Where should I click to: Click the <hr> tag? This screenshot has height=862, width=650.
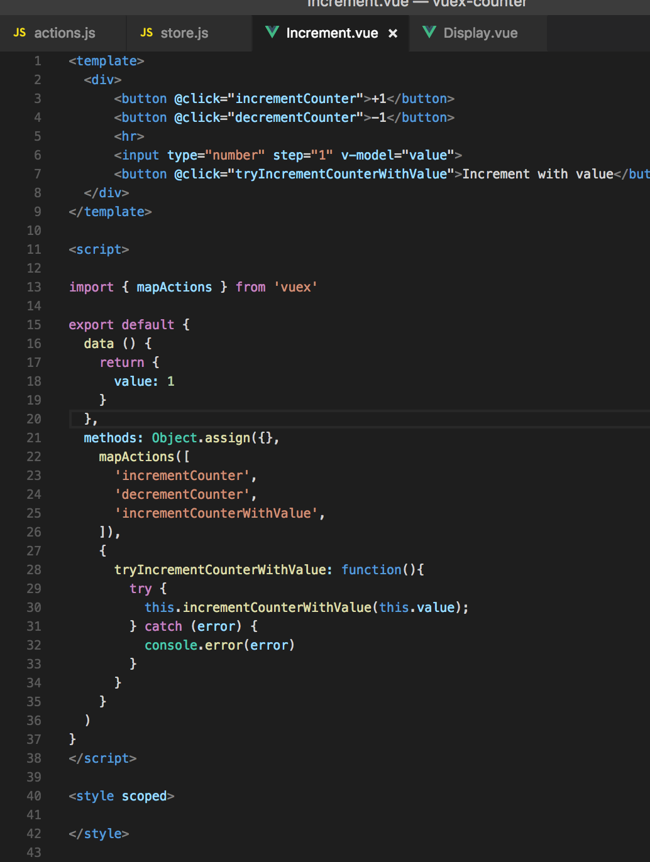129,136
